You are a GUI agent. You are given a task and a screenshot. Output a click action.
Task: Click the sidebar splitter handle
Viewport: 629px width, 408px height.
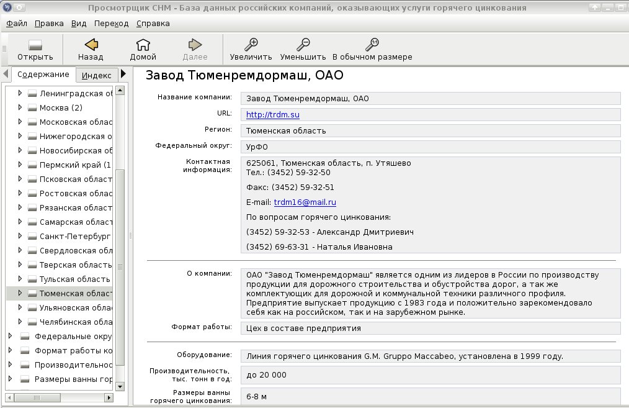130,236
